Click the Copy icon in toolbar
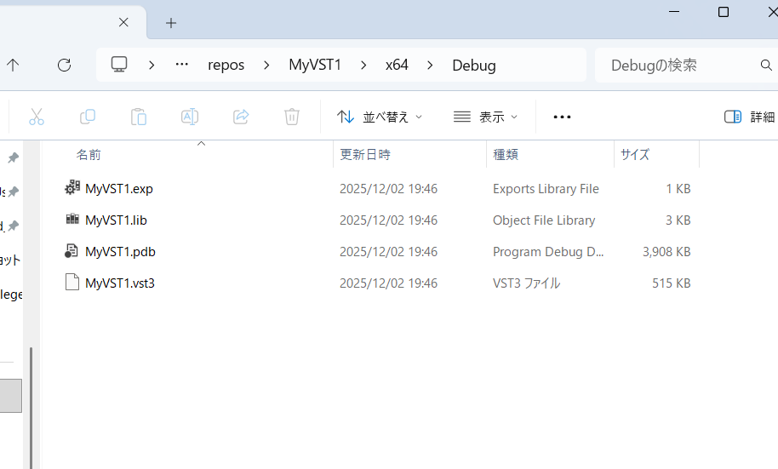778x469 pixels. [x=88, y=117]
